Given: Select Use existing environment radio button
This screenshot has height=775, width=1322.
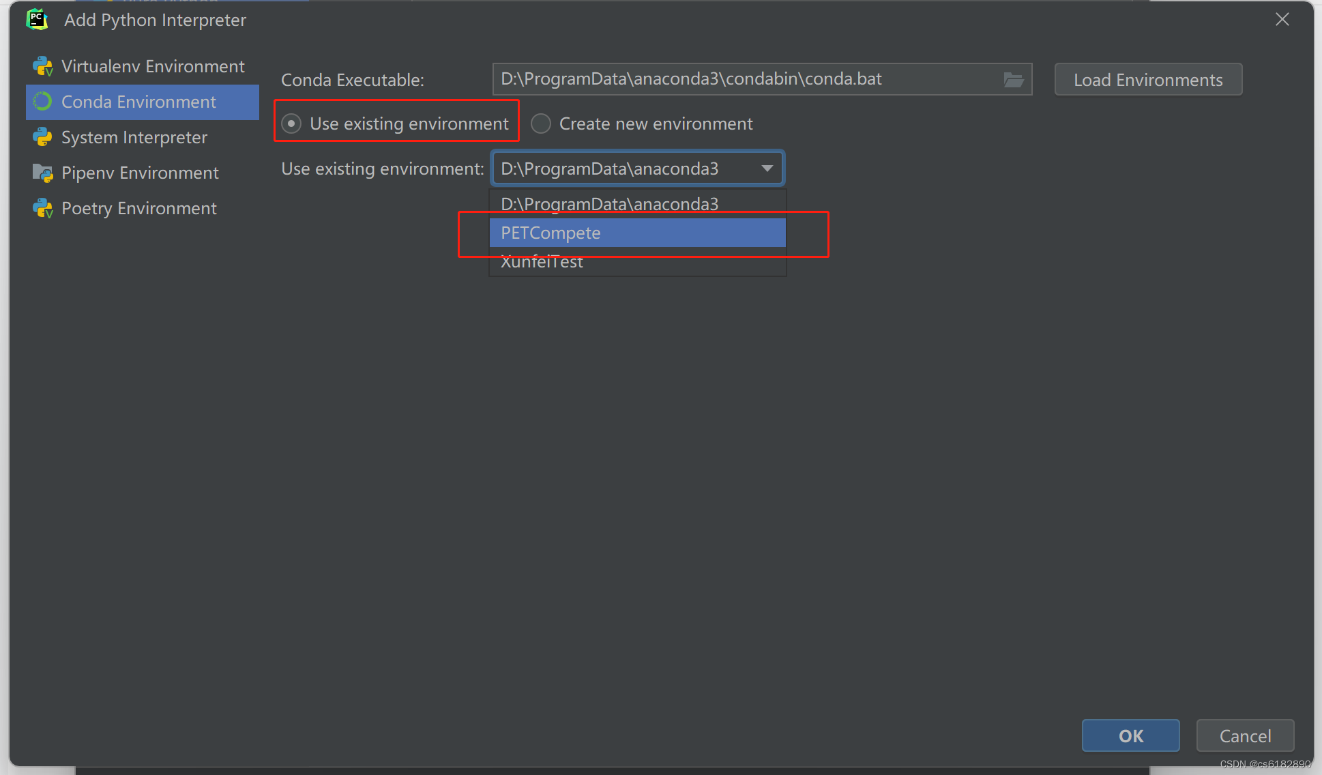Looking at the screenshot, I should [x=291, y=123].
